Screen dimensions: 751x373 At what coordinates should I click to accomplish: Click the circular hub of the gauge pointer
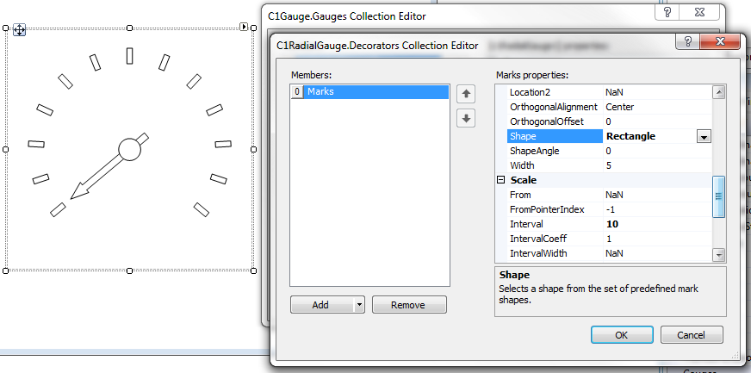pos(129,149)
